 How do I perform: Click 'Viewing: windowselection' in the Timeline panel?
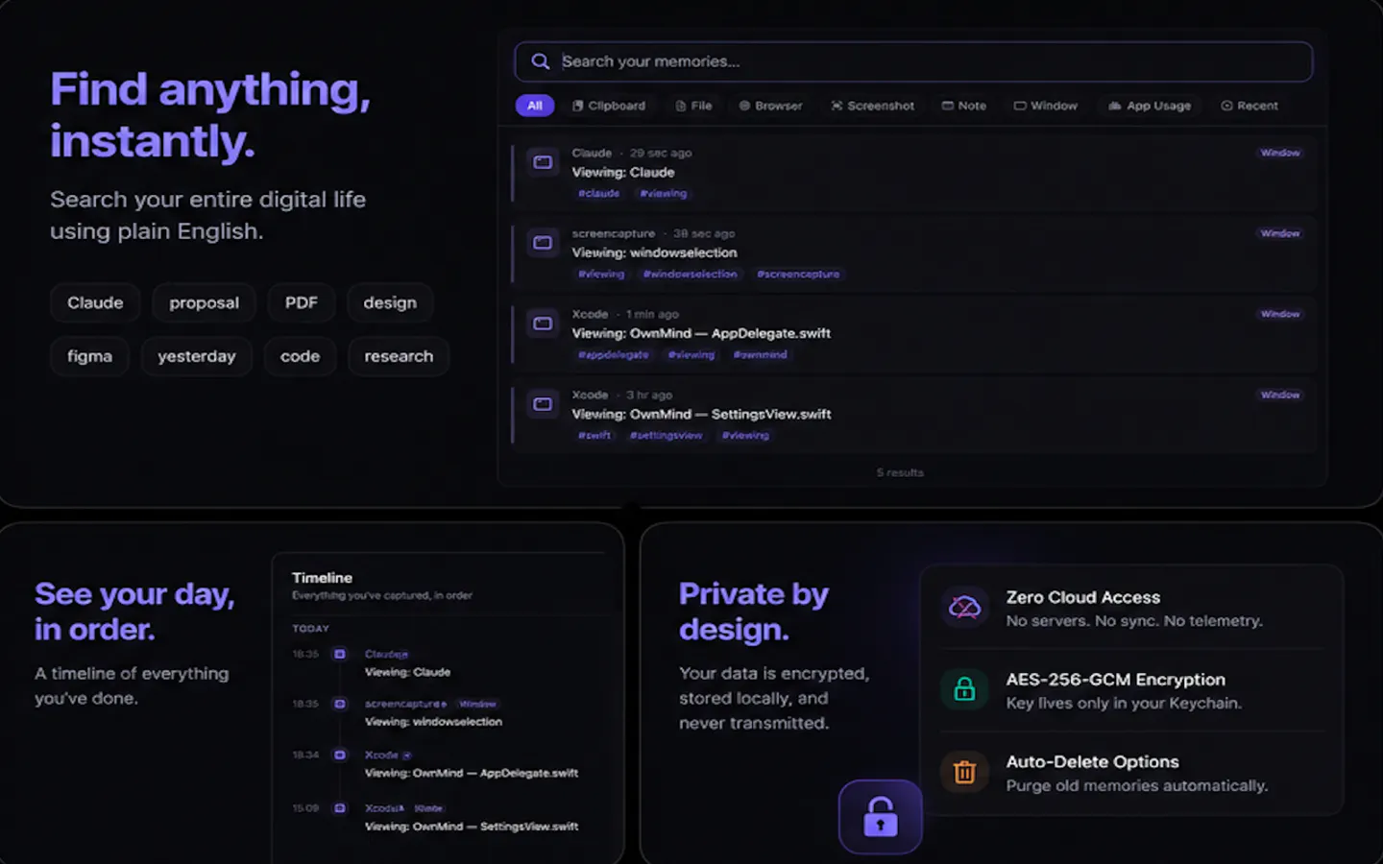coord(433,722)
